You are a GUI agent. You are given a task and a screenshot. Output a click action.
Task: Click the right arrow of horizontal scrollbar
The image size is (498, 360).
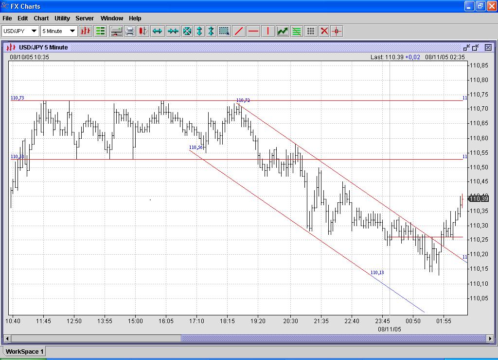click(490, 339)
